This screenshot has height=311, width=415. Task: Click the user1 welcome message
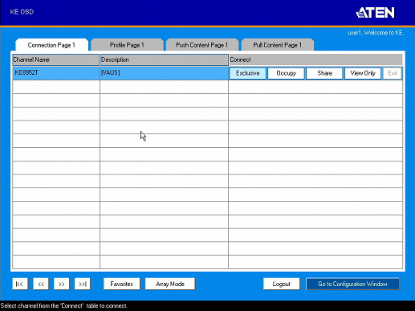click(x=376, y=33)
